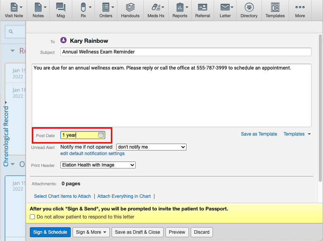Open the Sign & More dropdown button
Viewport: 323px width, 241px height.
91,232
